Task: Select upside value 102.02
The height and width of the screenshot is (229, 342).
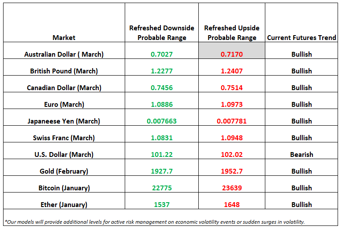Action: 232,154
